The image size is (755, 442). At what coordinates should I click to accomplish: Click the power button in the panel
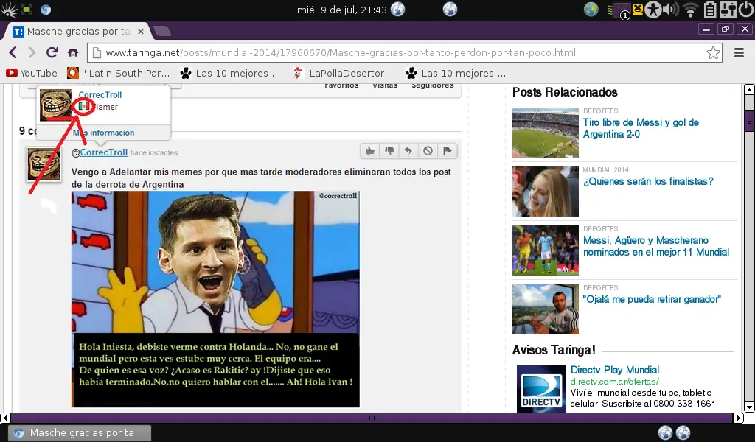(x=746, y=10)
